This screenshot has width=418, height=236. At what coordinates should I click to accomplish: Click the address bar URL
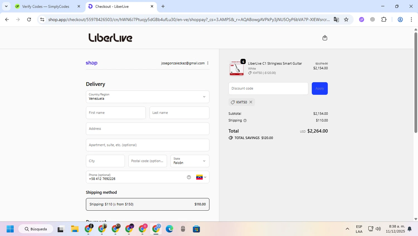(189, 20)
